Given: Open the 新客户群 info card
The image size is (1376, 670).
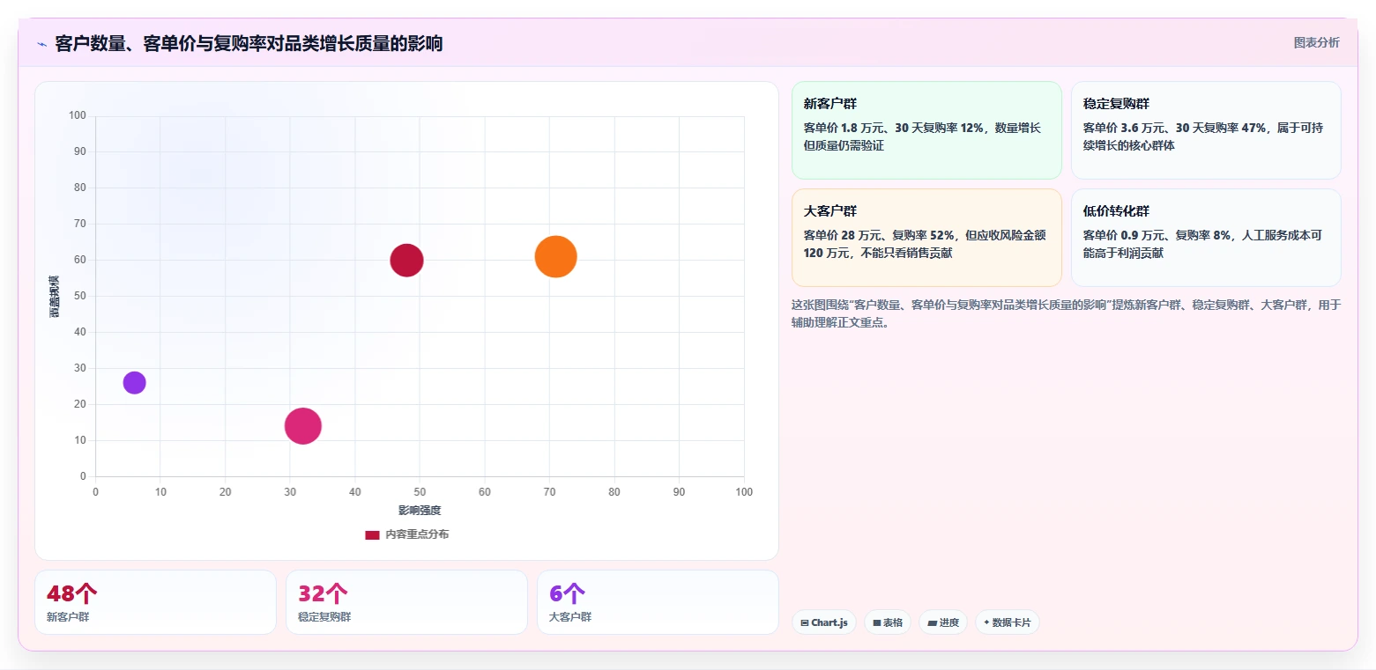Looking at the screenshot, I should pos(926,130).
